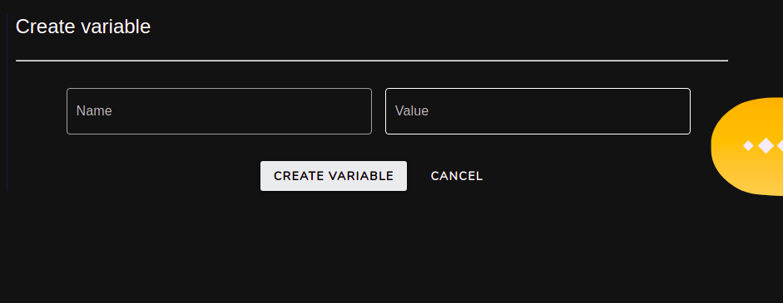Focus the Value input field
The height and width of the screenshot is (303, 783).
(538, 111)
